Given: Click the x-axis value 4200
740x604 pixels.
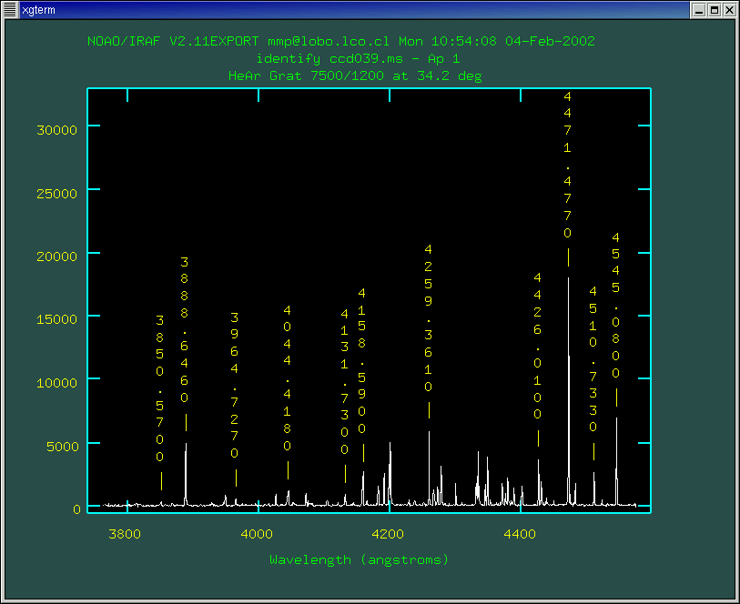Looking at the screenshot, I should click(x=388, y=534).
